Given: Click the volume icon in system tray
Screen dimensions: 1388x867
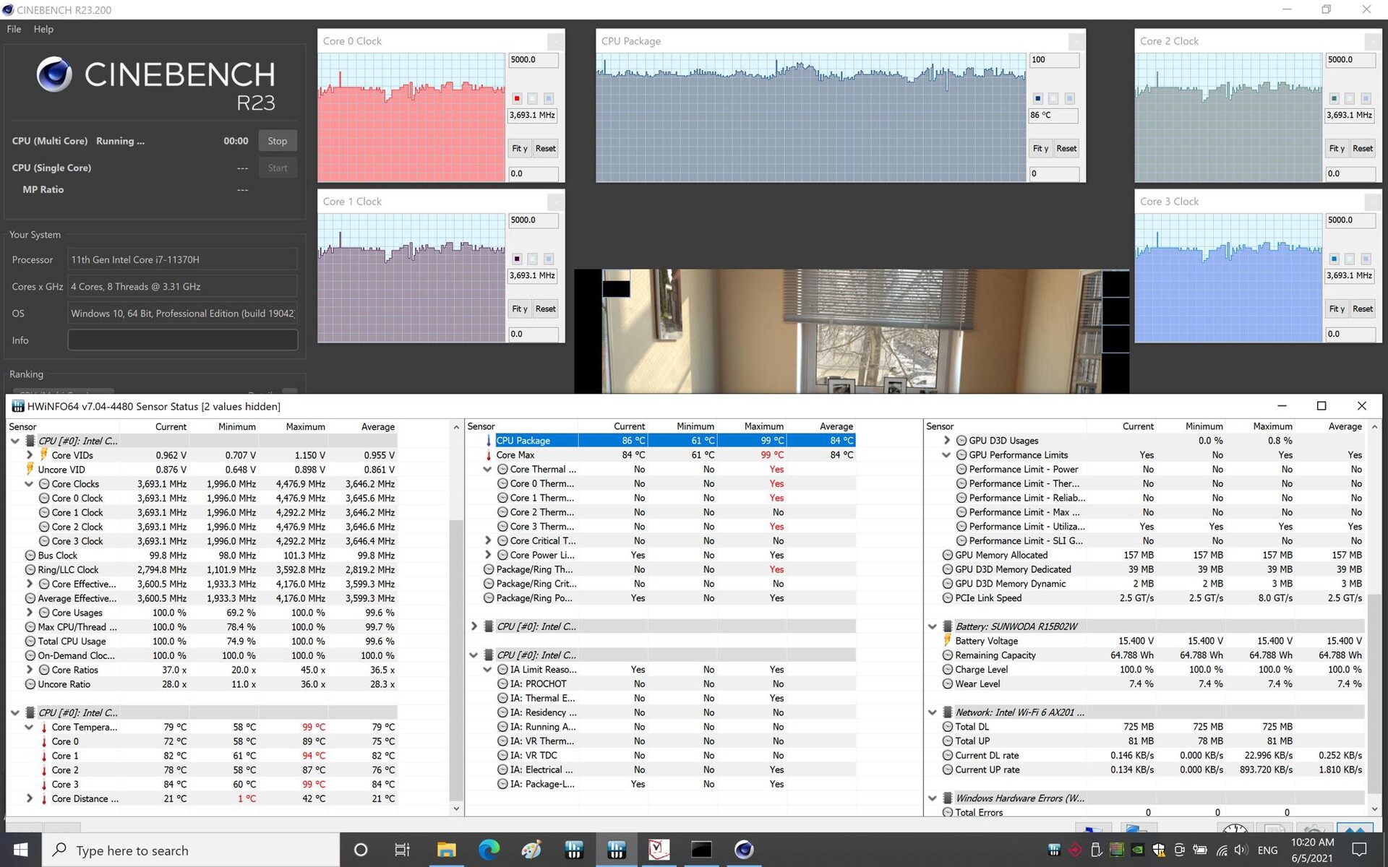Looking at the screenshot, I should (1241, 850).
